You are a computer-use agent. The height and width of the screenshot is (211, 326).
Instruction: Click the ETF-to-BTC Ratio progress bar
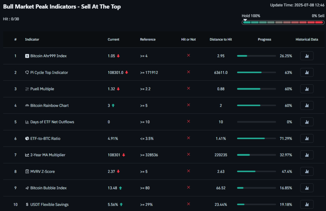point(256,139)
